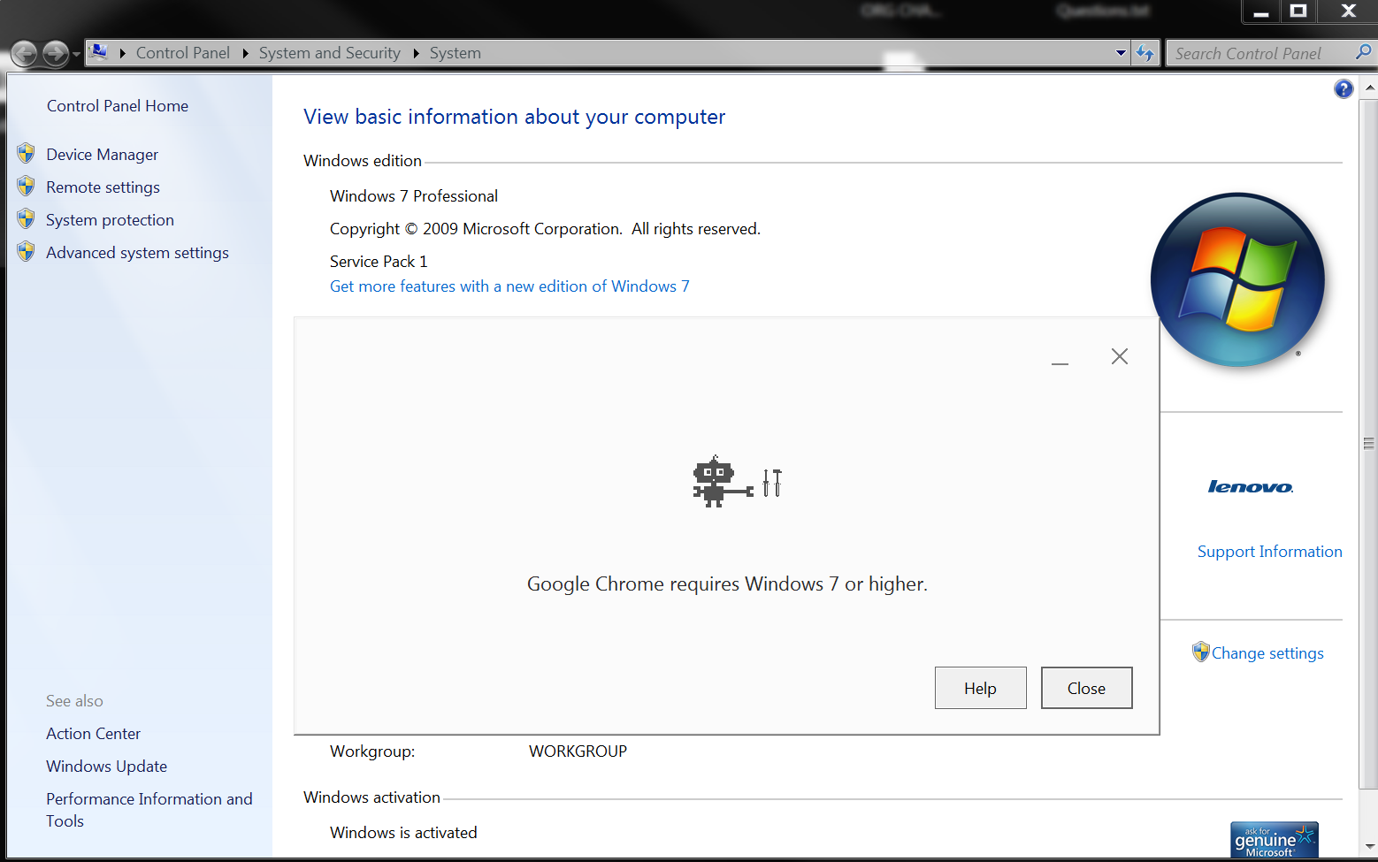Open Advanced system settings link
Screen dimensions: 1378x862
[138, 253]
